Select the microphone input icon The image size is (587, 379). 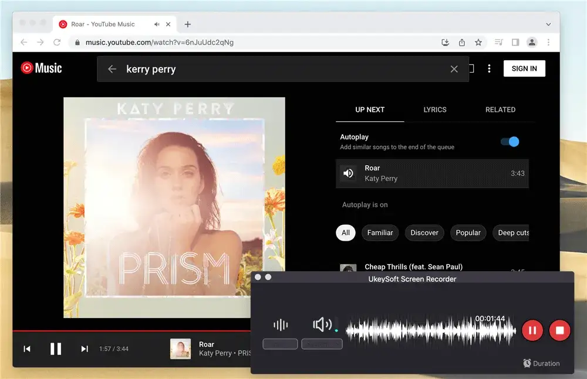[x=281, y=324]
